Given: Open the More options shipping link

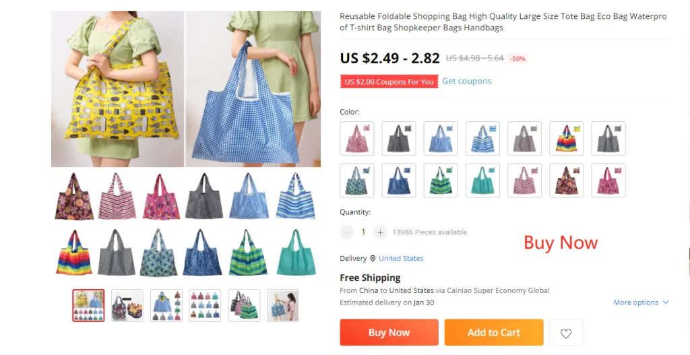Looking at the screenshot, I should (x=636, y=302).
